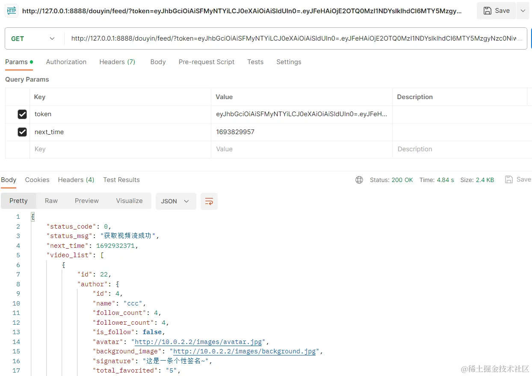Click the "next_time": 1692932371 response line

92,246
